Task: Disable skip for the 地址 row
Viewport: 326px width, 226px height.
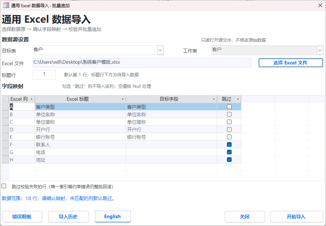Action: [229, 160]
